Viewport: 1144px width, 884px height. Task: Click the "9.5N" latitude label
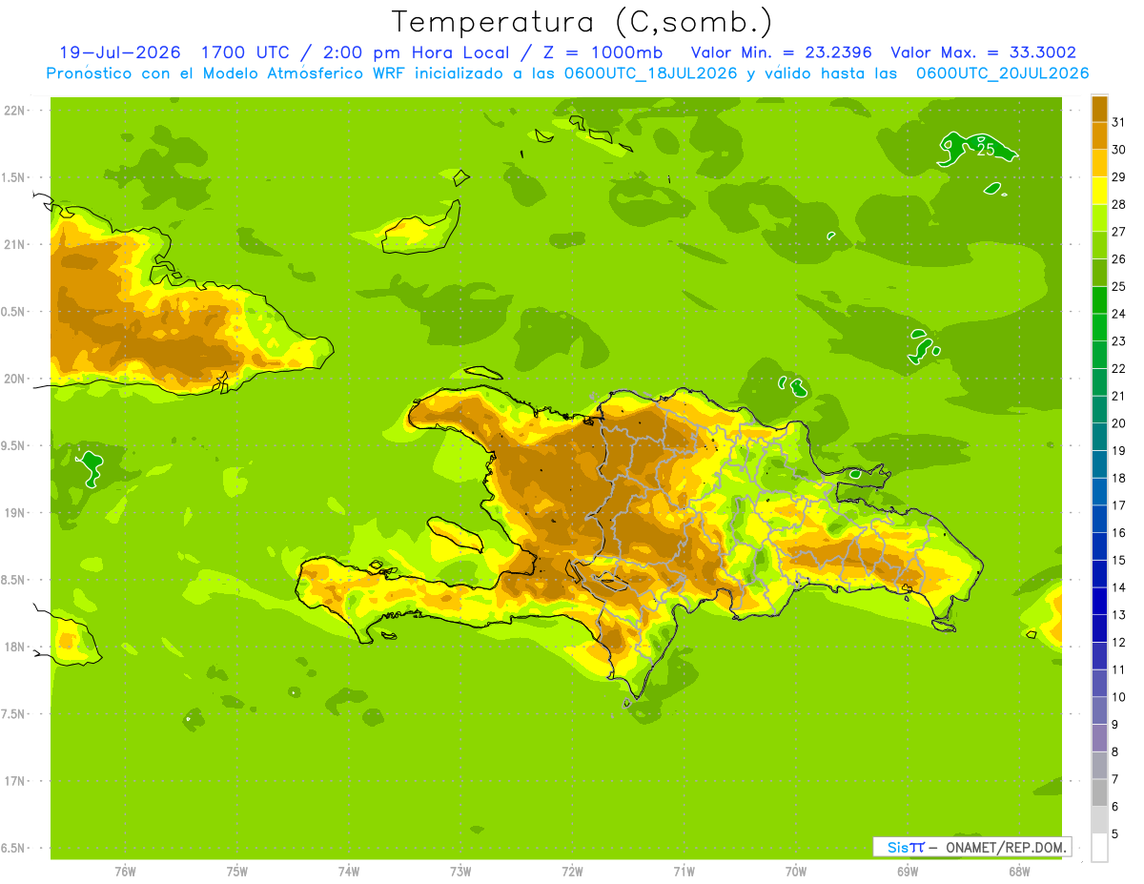[14, 446]
